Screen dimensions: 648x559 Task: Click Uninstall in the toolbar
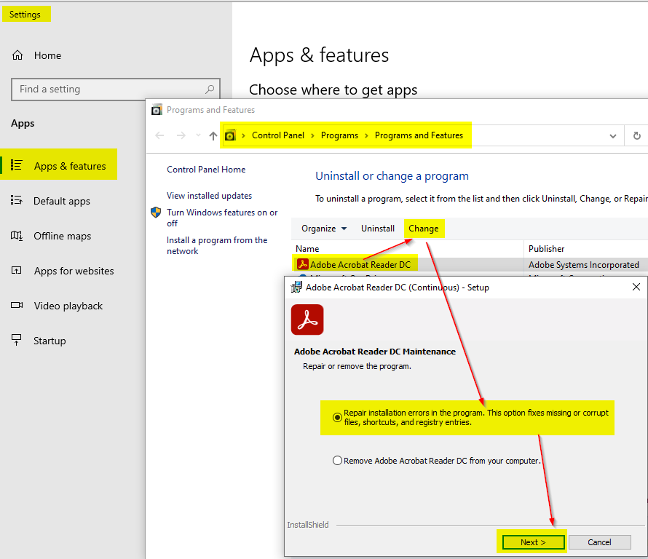(x=378, y=229)
